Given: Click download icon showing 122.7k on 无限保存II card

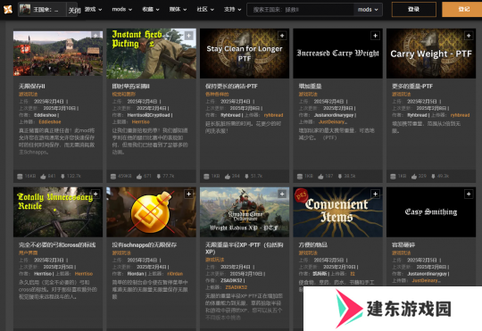Looking at the screenshot, I should coord(62,177).
